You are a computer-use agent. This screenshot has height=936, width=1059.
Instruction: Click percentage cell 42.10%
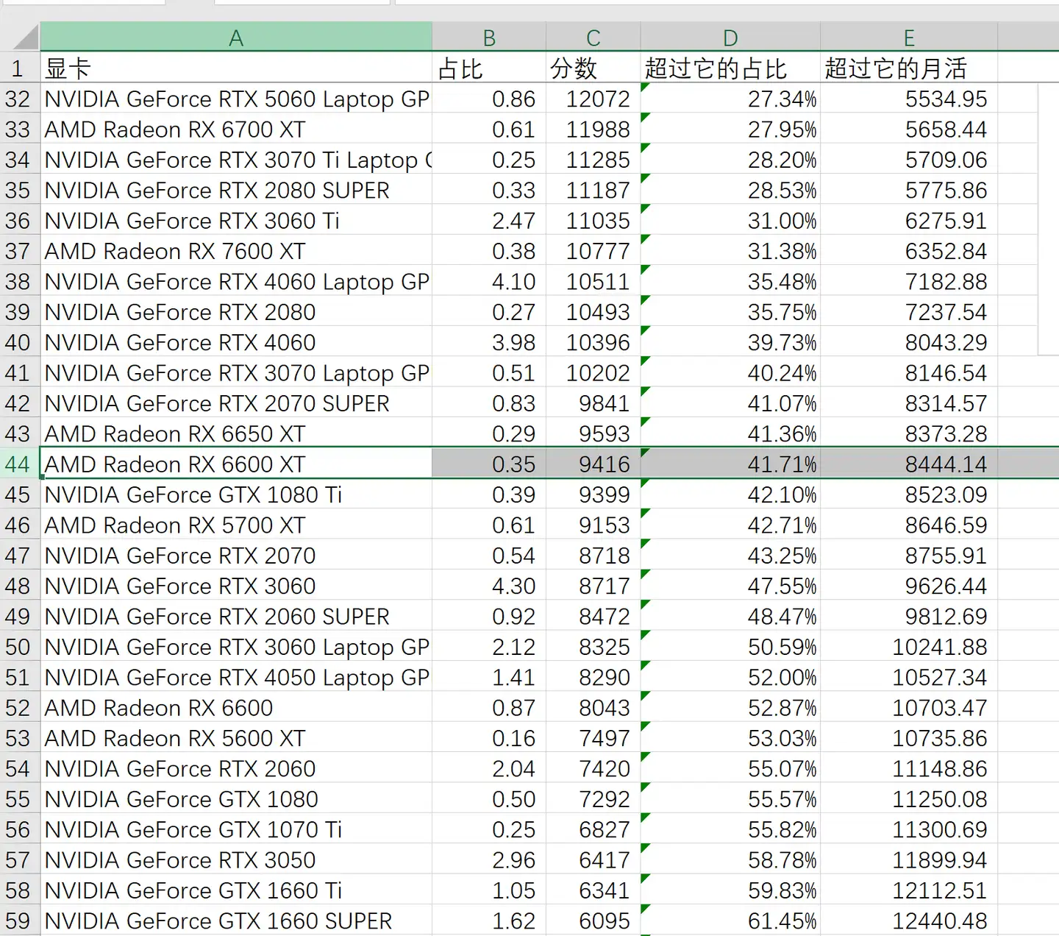730,494
